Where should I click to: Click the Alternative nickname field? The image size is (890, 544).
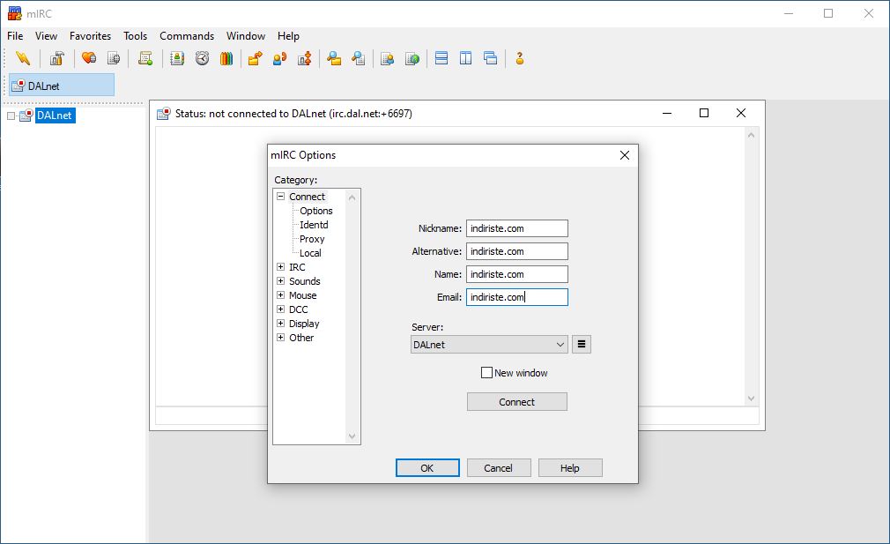(x=517, y=251)
